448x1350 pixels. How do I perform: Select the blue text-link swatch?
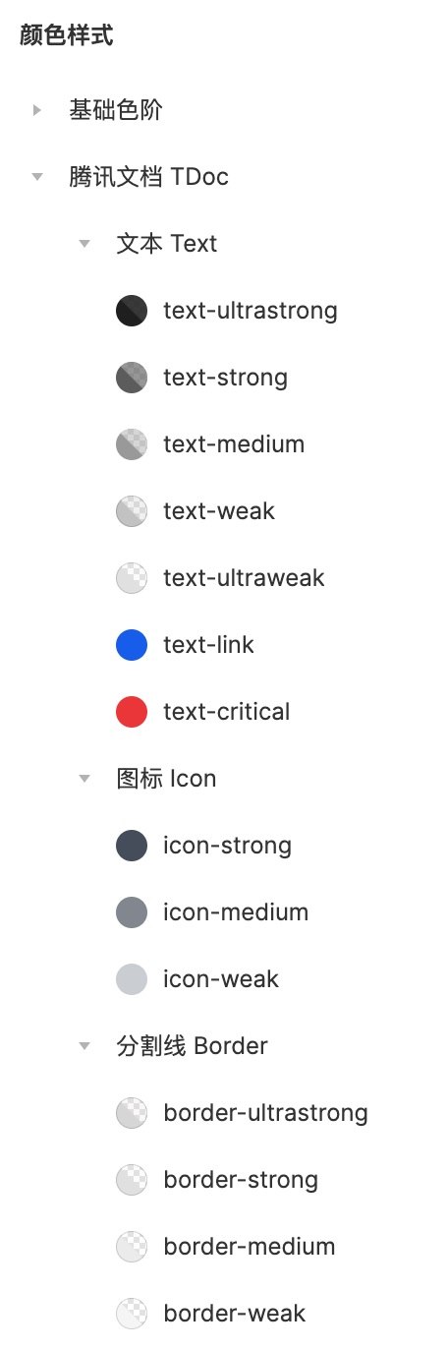tap(132, 645)
